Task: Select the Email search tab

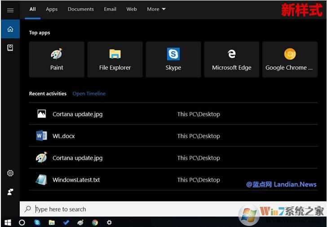Action: click(110, 9)
